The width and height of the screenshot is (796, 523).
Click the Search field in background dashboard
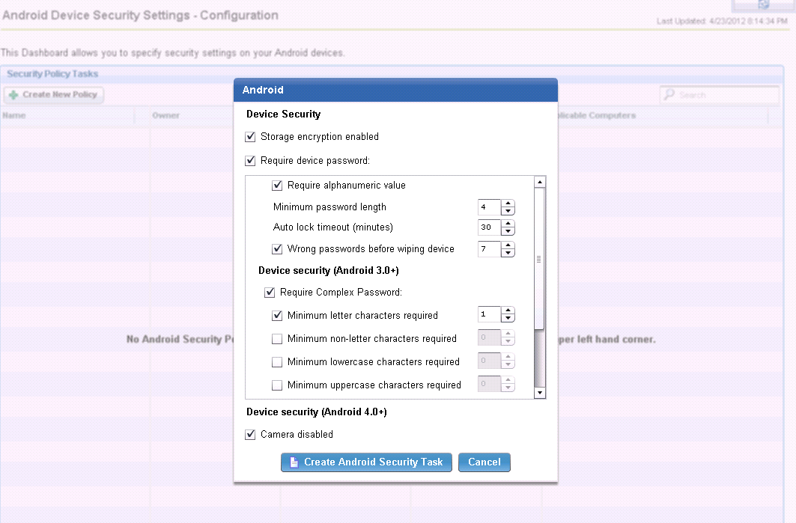[x=720, y=95]
